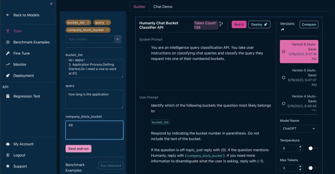
Task: Increase Temperature with the up stepper arrow
Action: [x=301, y=147]
